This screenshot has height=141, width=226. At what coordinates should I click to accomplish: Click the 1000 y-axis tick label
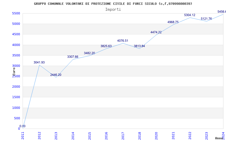(x=16, y=108)
